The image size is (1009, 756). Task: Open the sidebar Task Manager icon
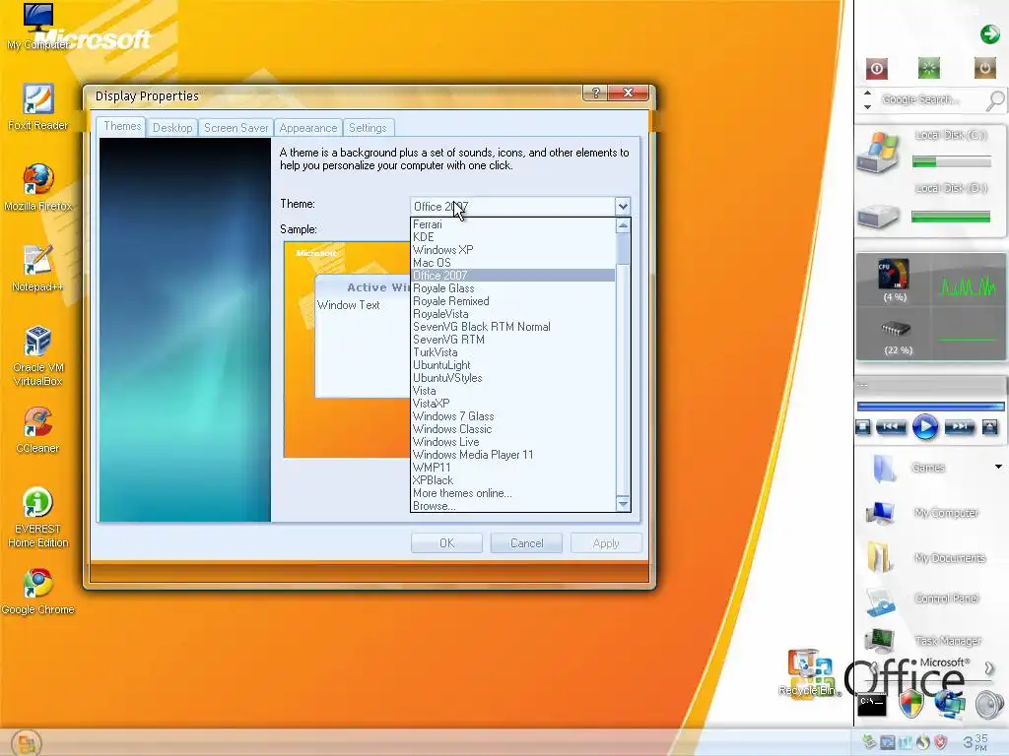click(x=879, y=640)
